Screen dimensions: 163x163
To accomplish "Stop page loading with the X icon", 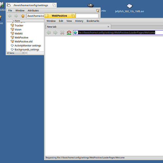I will click(62, 33).
